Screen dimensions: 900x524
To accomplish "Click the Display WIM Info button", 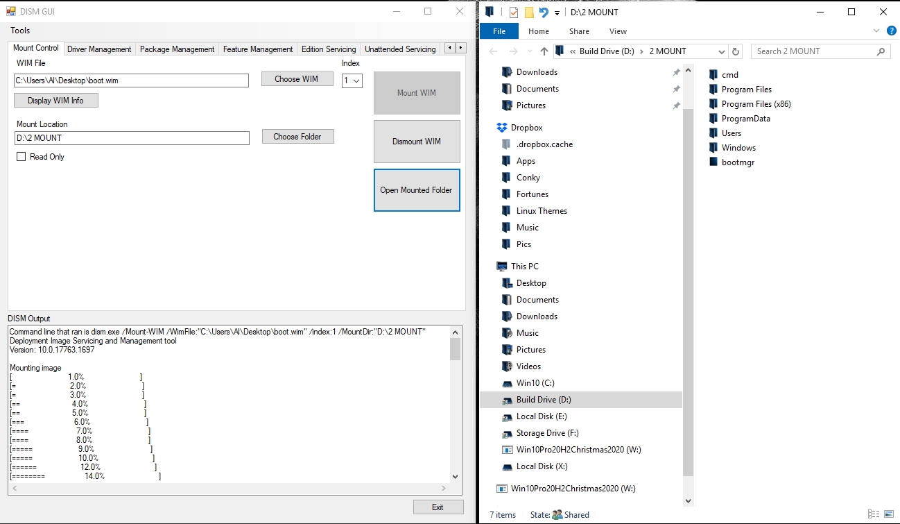I will click(x=55, y=101).
